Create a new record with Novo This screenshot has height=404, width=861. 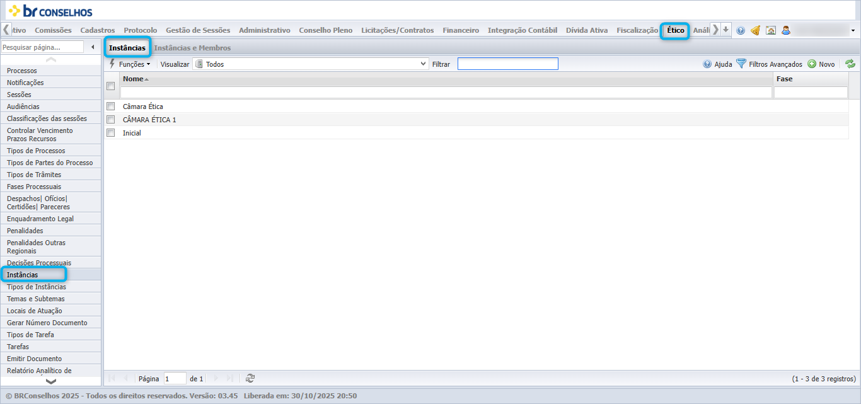(x=821, y=64)
